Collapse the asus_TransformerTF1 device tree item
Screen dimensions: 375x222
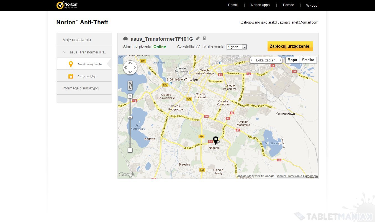click(x=64, y=52)
